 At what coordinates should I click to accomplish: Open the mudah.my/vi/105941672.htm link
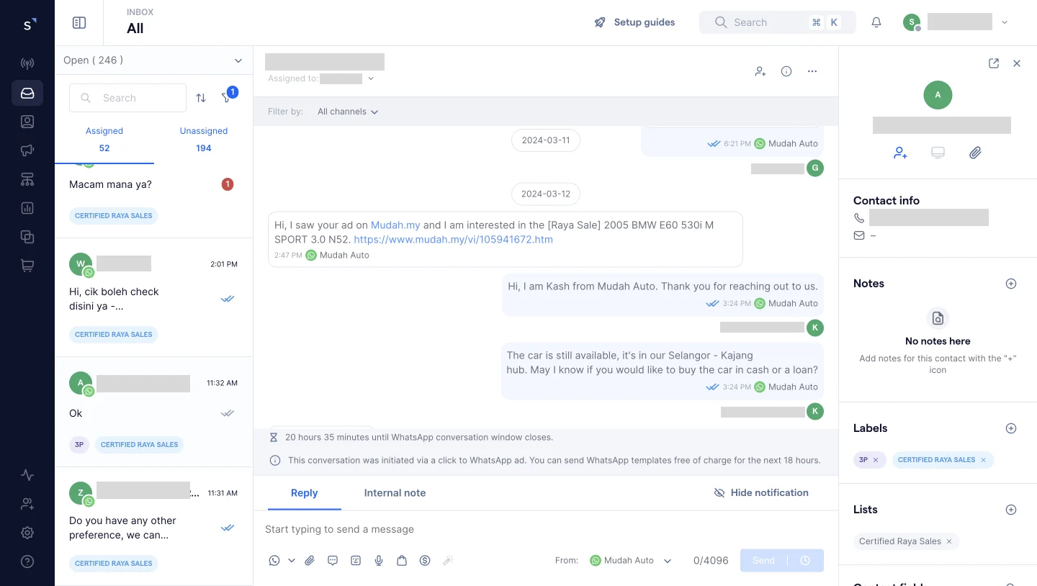click(x=454, y=239)
